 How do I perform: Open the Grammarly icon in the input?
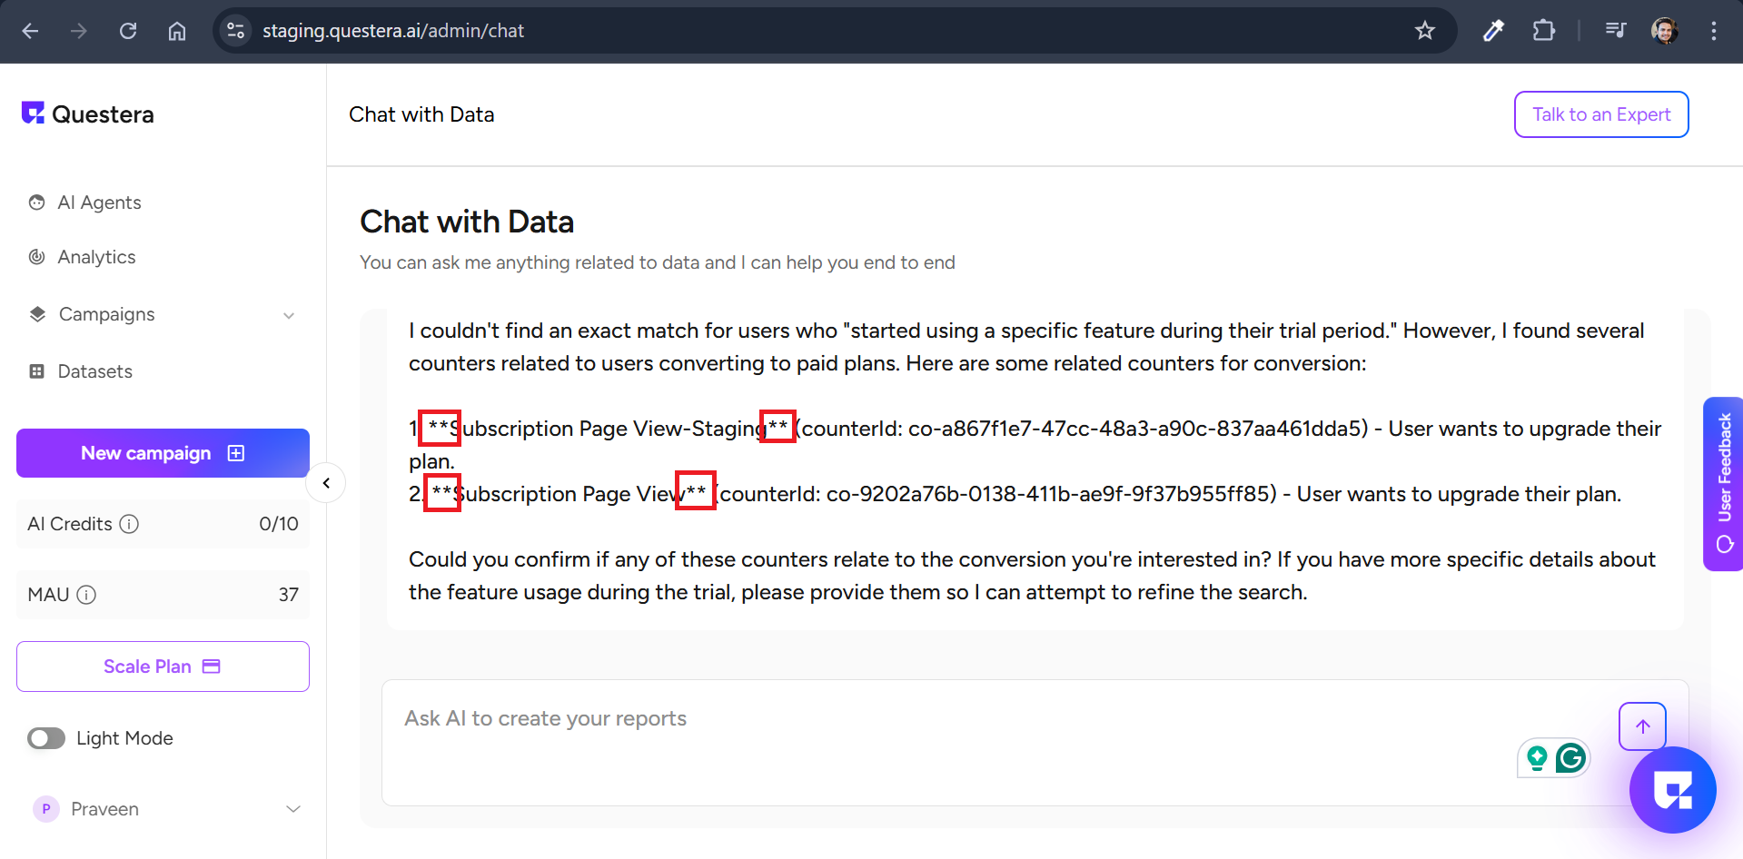click(x=1570, y=757)
